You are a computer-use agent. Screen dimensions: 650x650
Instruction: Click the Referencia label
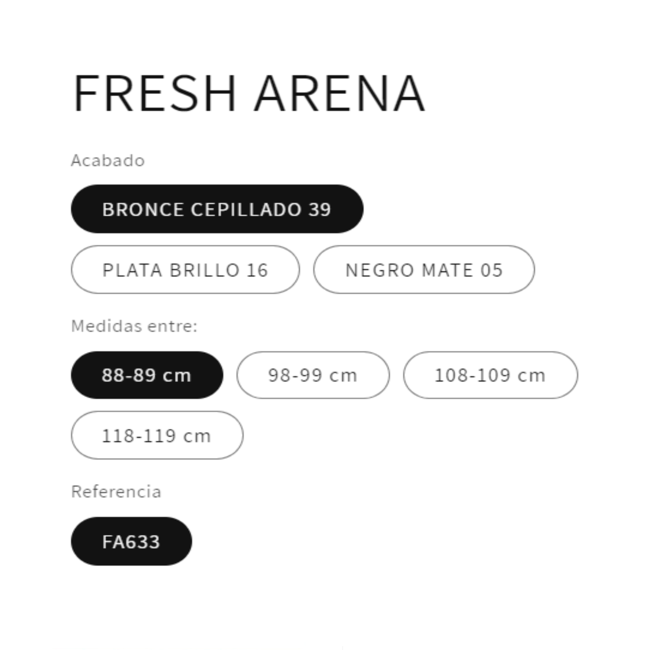click(116, 491)
